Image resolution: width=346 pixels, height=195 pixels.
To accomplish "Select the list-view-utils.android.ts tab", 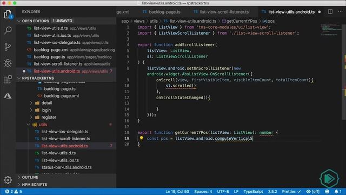I will click(291, 12).
